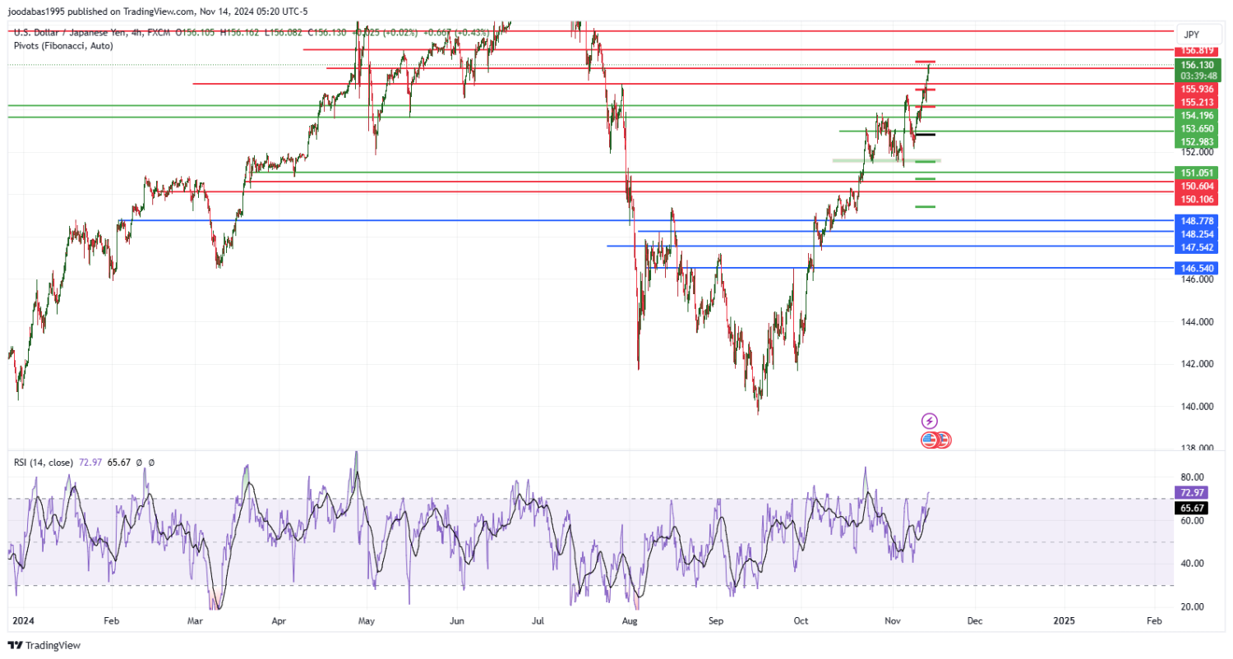Click the blue 147.542 price label
The image size is (1233, 659).
1198,247
